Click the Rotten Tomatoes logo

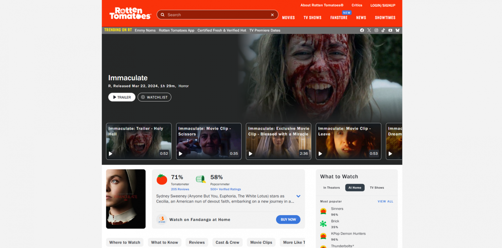[x=130, y=13]
